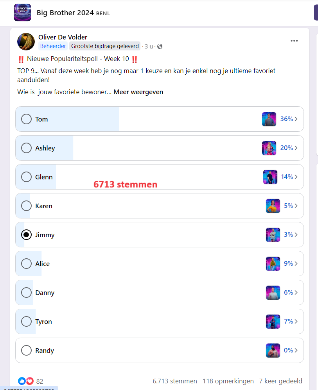
Task: Click the blue like reaction icon
Action: (x=22, y=381)
